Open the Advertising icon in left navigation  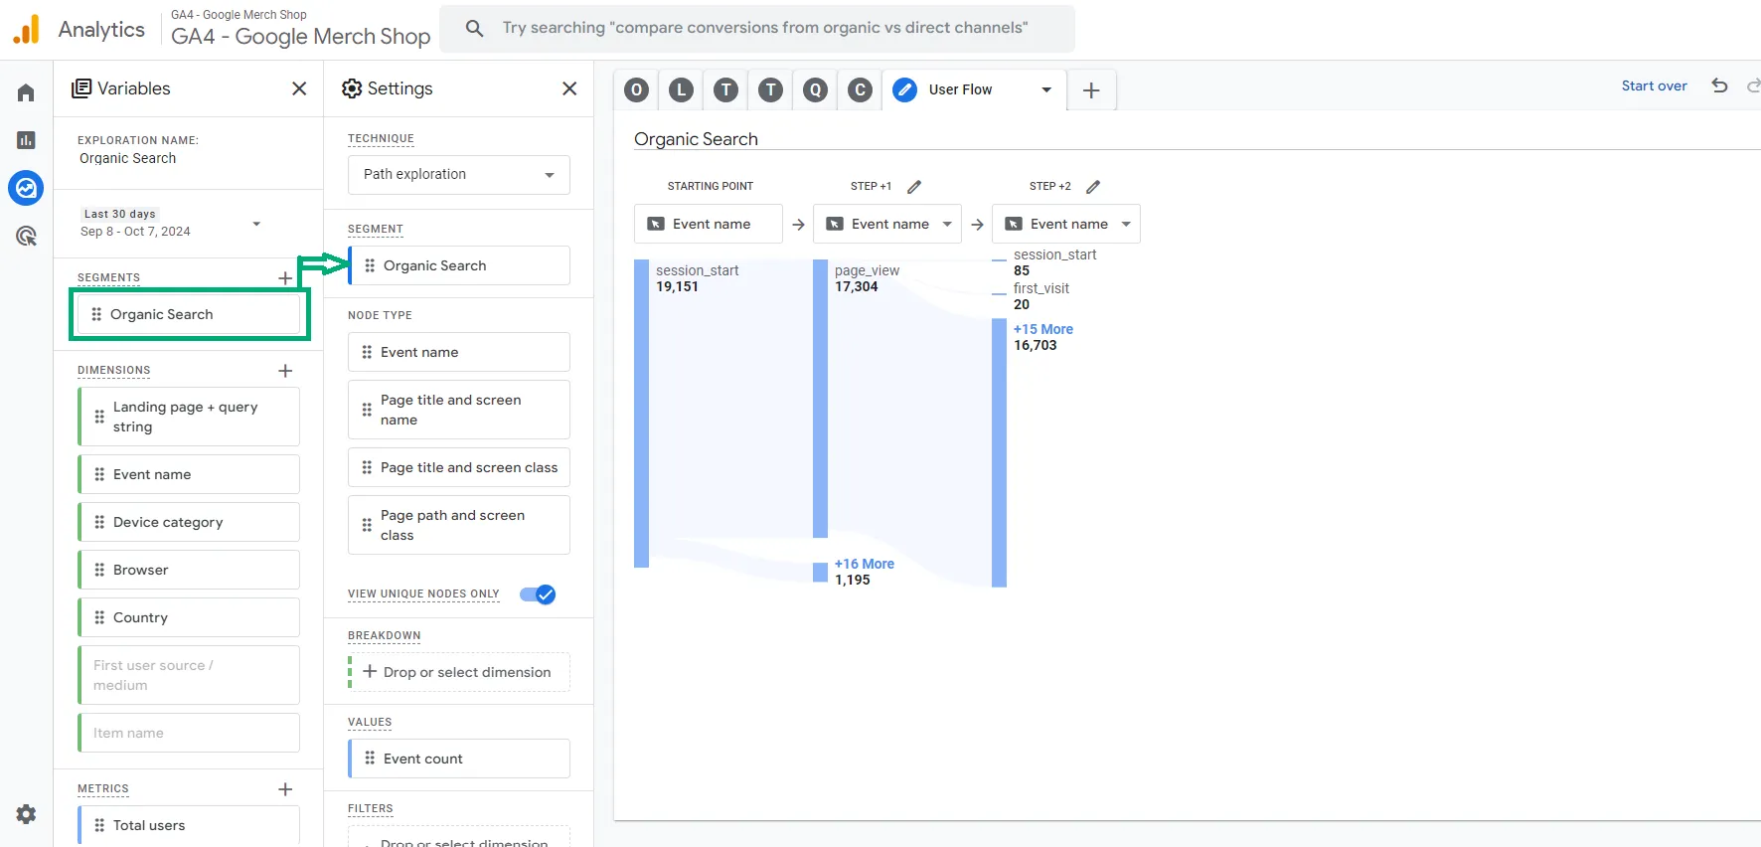tap(26, 236)
